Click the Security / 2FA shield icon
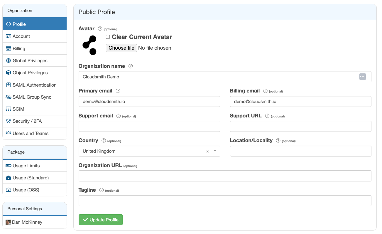 [x=8, y=121]
